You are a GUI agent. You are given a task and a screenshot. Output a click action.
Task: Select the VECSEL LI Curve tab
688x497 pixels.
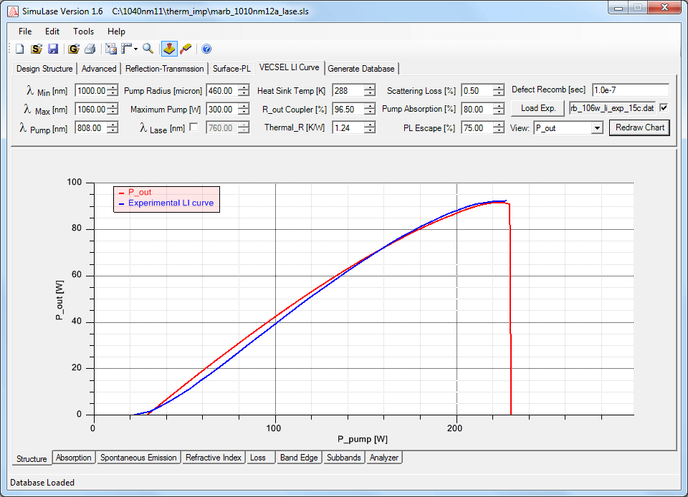point(289,67)
